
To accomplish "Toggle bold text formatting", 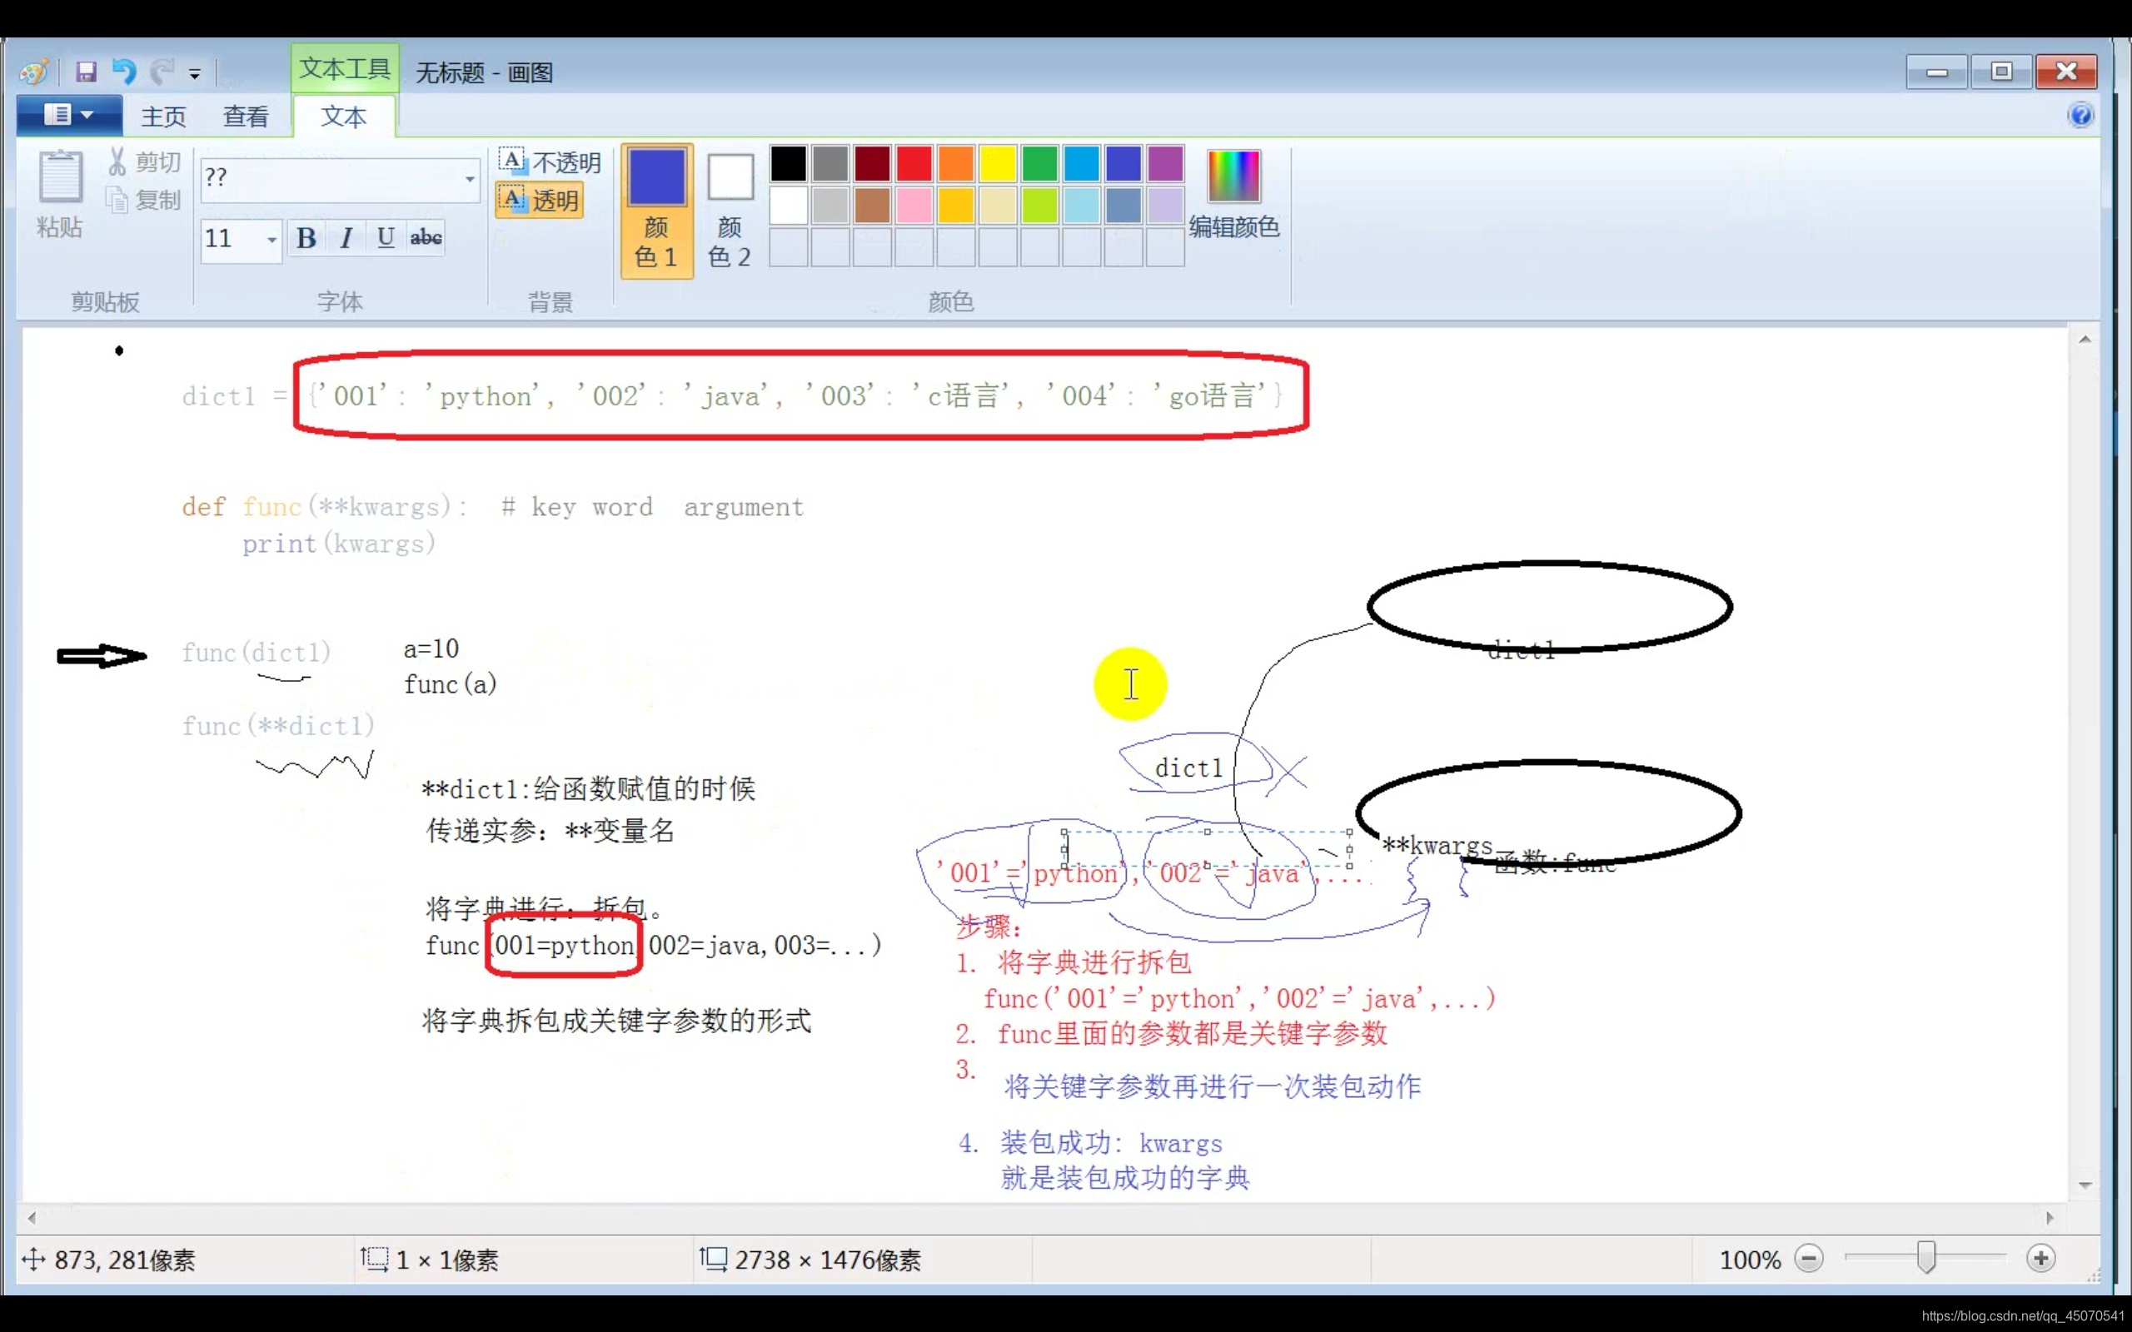I will [x=306, y=238].
